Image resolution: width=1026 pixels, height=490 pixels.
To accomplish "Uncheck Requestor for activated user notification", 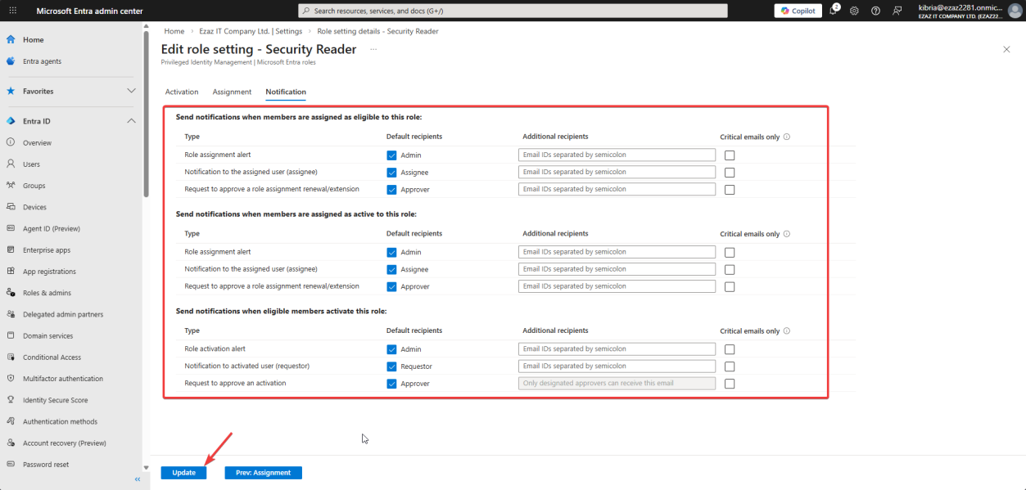I will click(x=391, y=366).
